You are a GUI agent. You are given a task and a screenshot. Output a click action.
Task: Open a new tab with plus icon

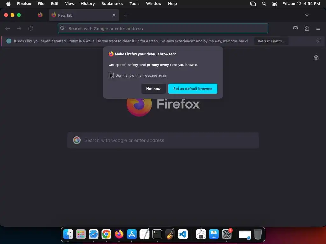(x=126, y=15)
